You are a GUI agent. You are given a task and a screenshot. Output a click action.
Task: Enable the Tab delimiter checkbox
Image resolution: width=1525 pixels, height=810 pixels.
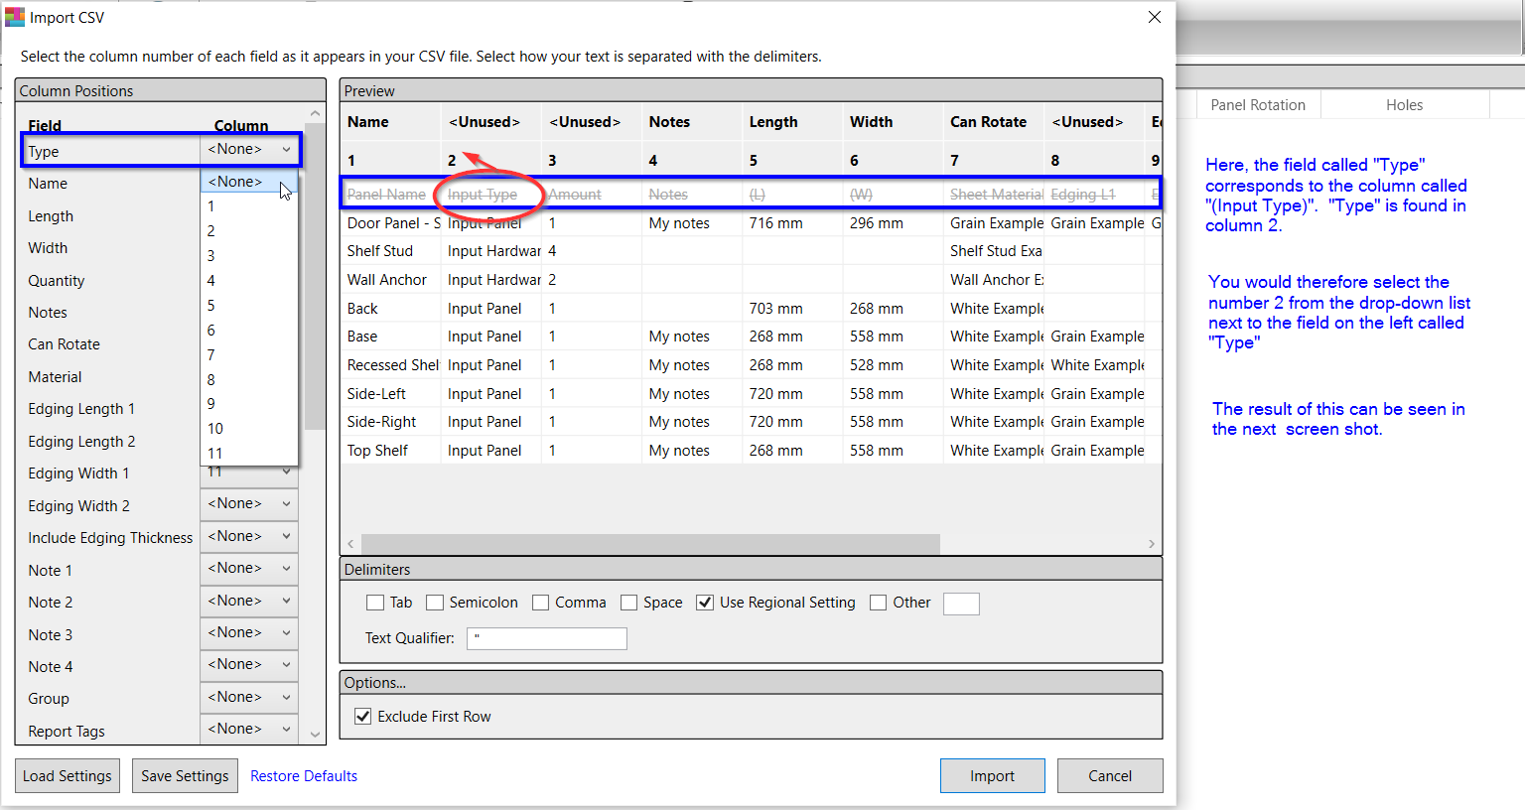pyautogui.click(x=375, y=603)
